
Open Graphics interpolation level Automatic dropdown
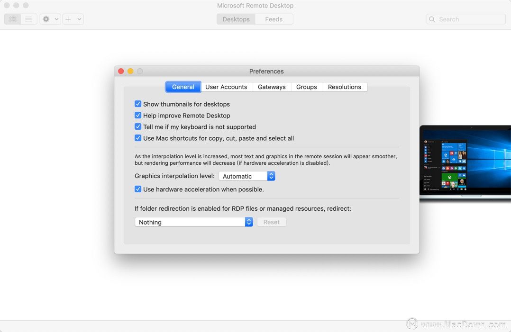point(247,176)
